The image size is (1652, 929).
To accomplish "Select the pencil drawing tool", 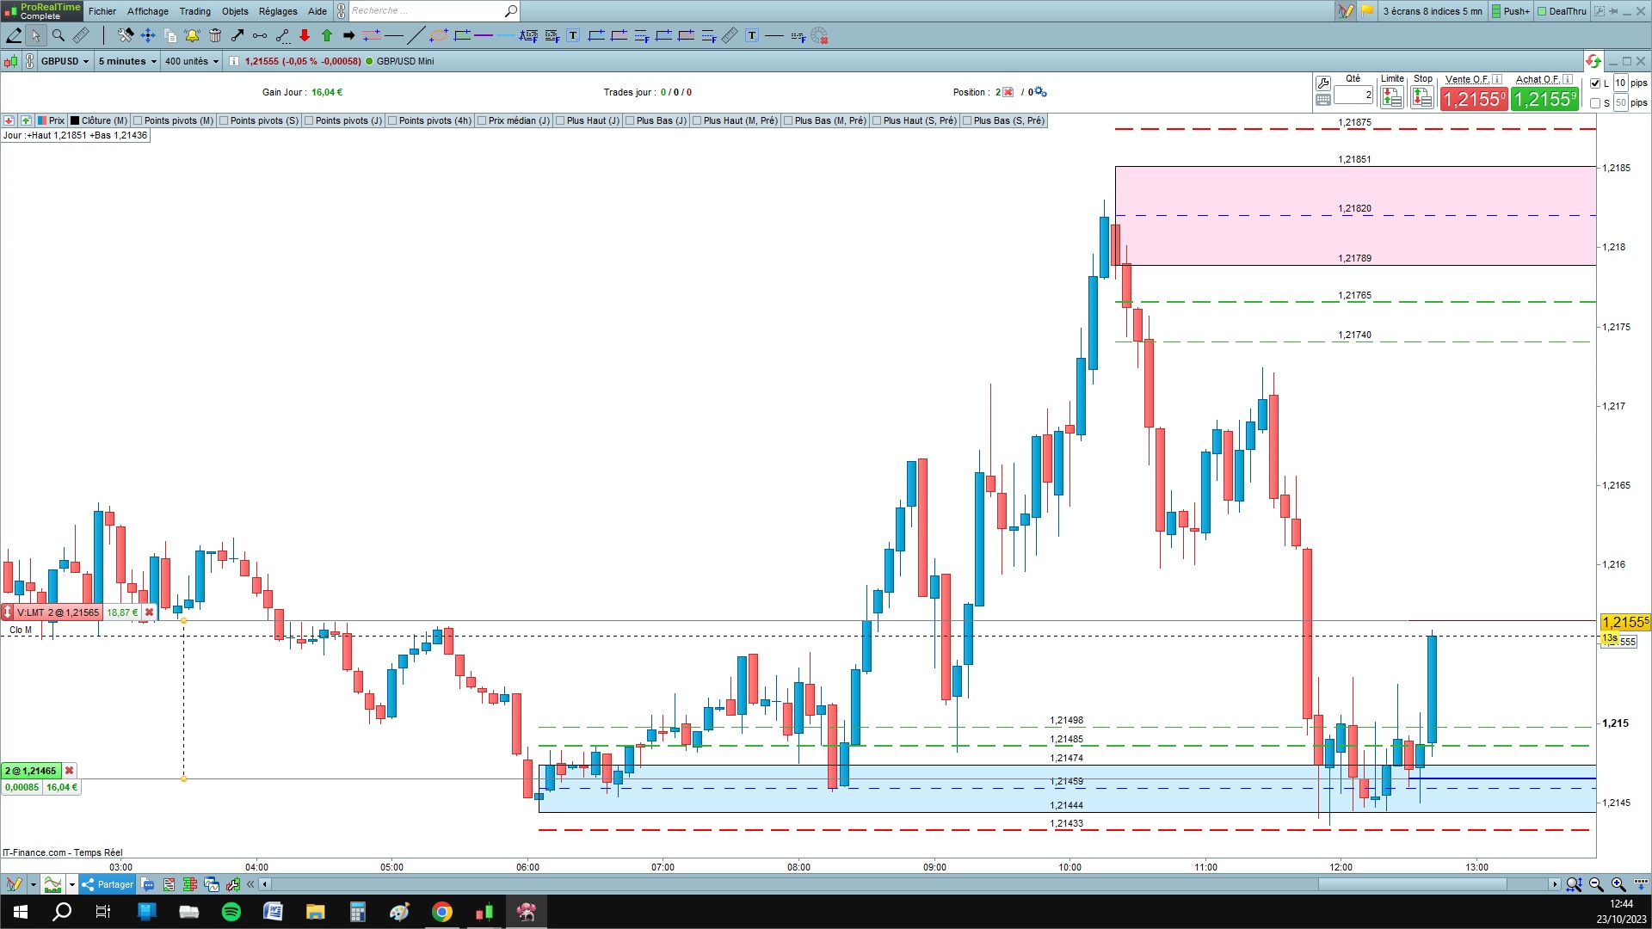I will tap(14, 35).
